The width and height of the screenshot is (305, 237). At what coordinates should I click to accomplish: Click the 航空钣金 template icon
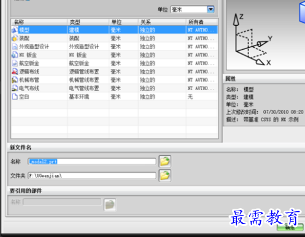(15, 63)
